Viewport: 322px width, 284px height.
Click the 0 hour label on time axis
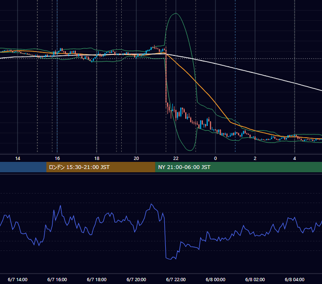click(x=215, y=159)
